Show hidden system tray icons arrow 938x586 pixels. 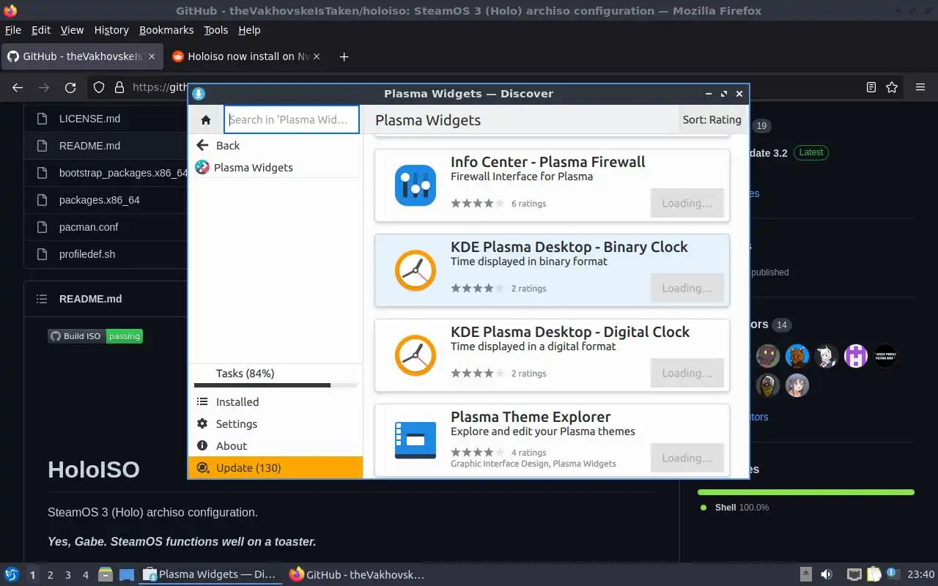click(x=805, y=575)
